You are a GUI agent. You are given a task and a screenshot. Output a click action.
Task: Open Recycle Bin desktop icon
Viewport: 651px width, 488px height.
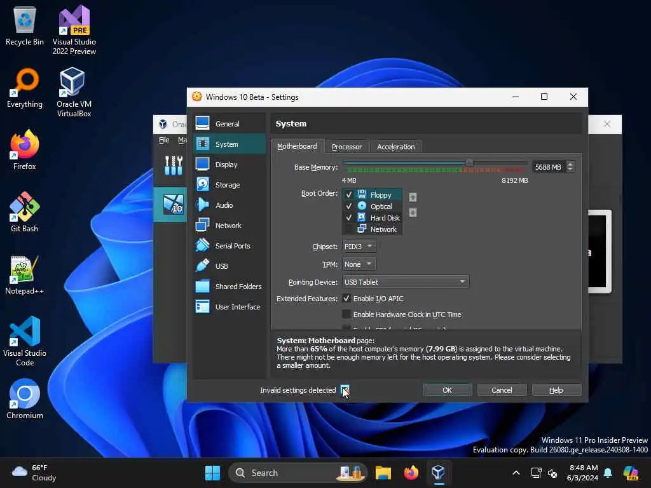pyautogui.click(x=25, y=27)
